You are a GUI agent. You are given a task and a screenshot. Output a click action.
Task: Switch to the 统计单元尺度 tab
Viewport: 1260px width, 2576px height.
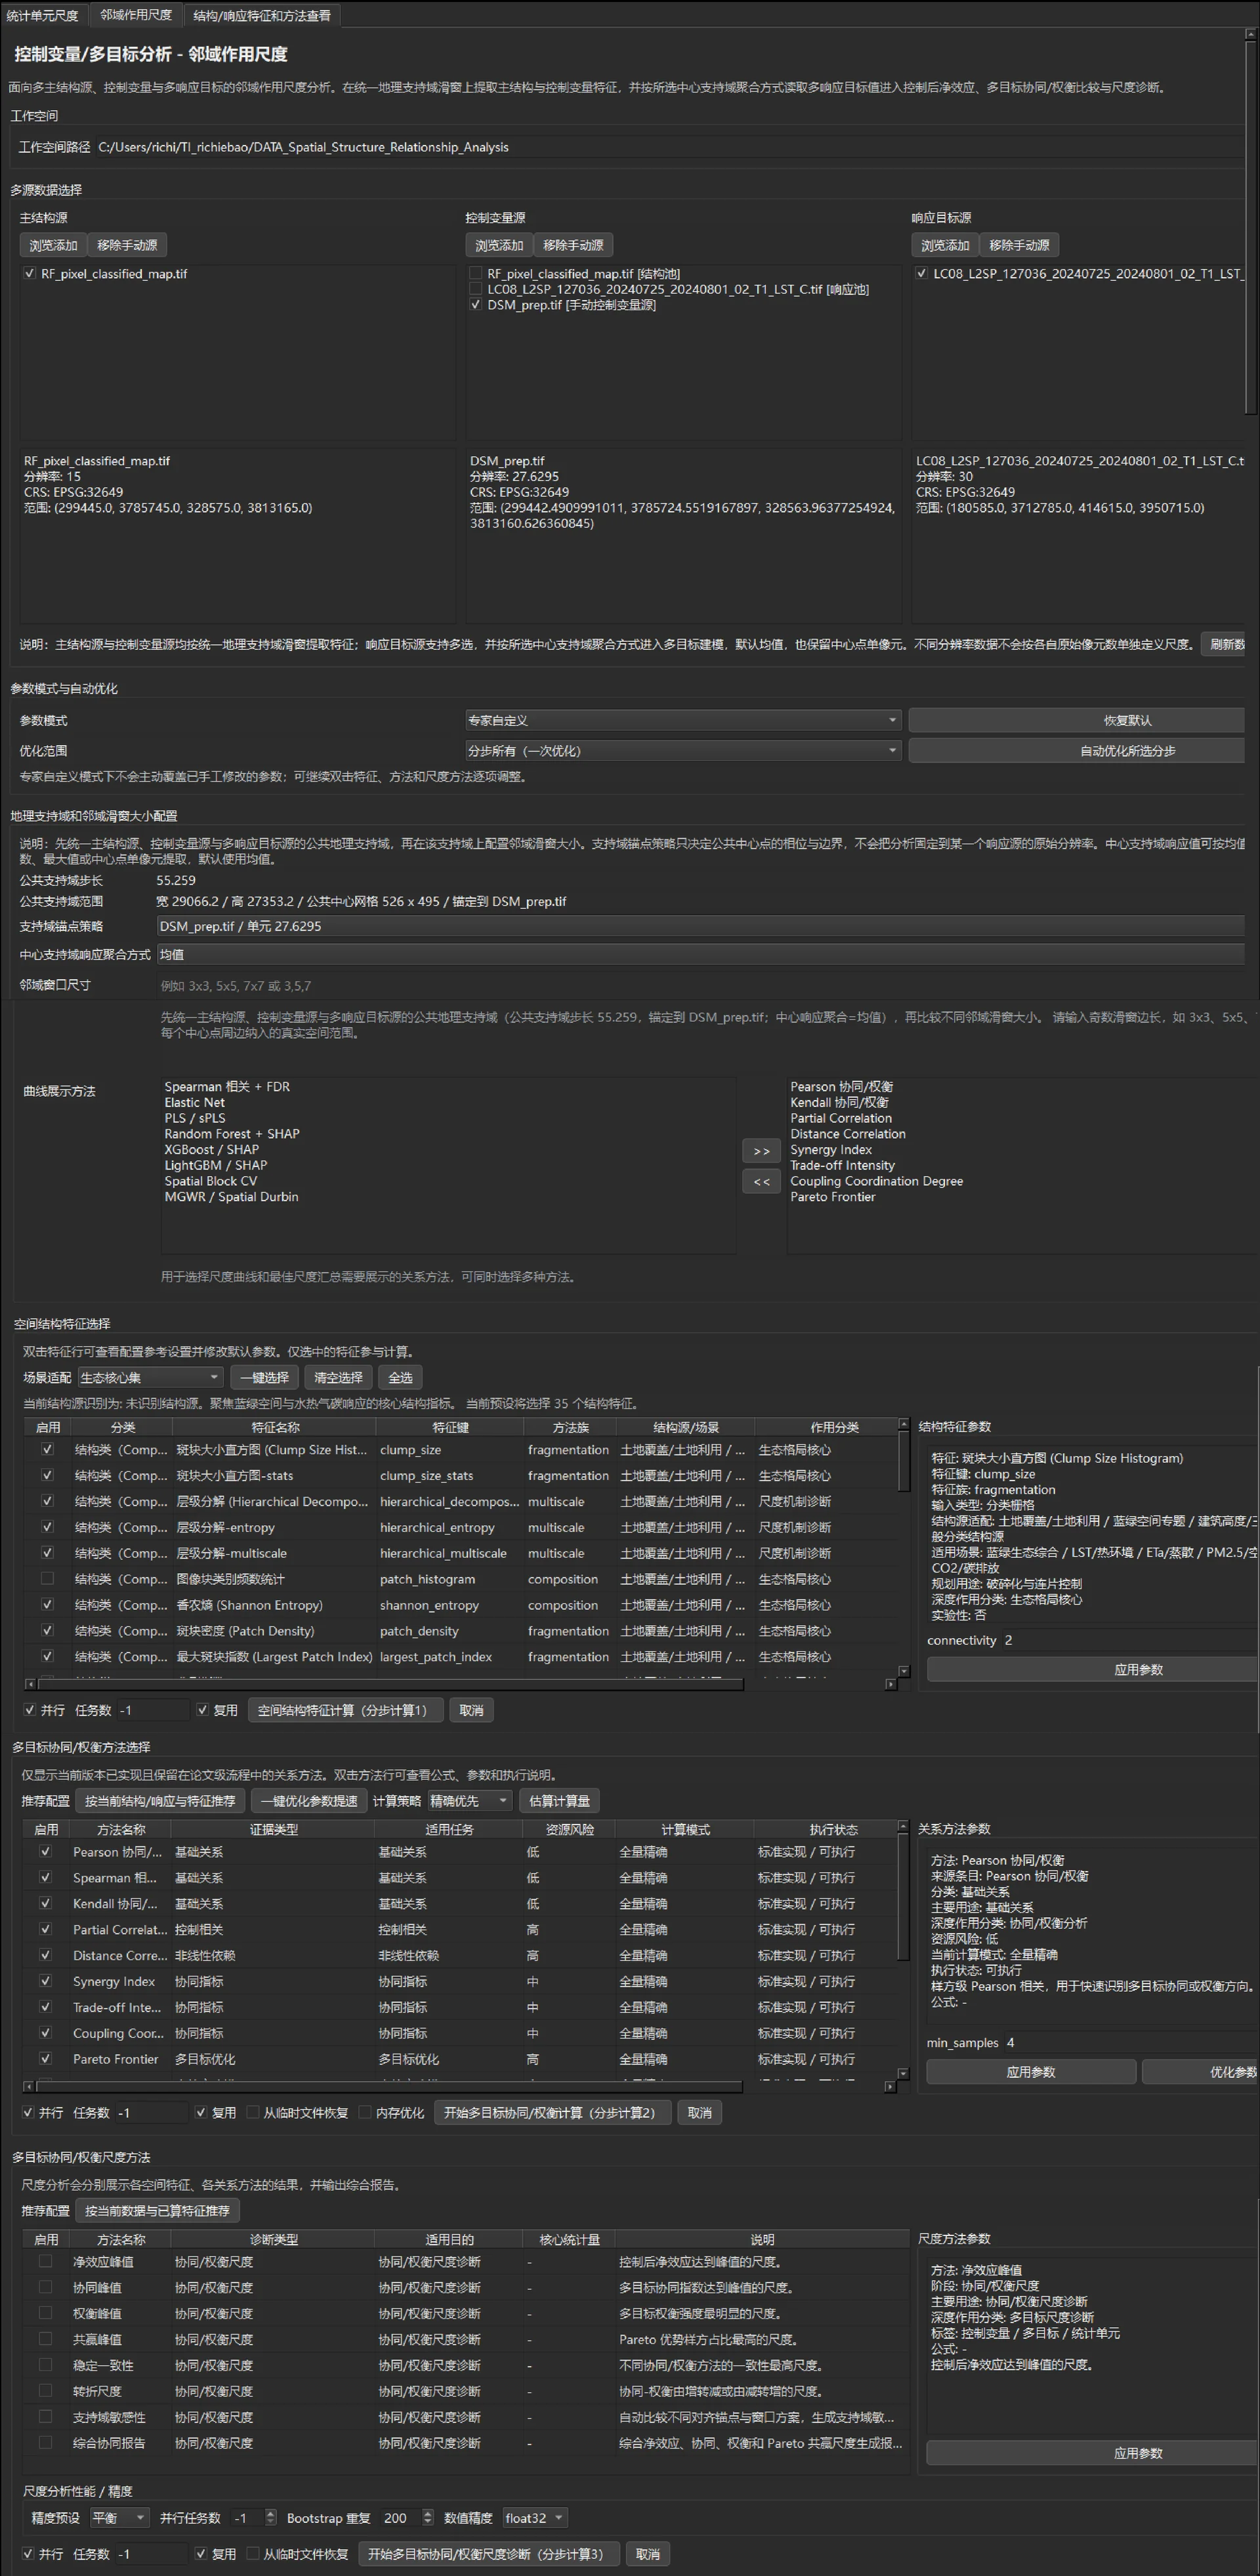[43, 15]
